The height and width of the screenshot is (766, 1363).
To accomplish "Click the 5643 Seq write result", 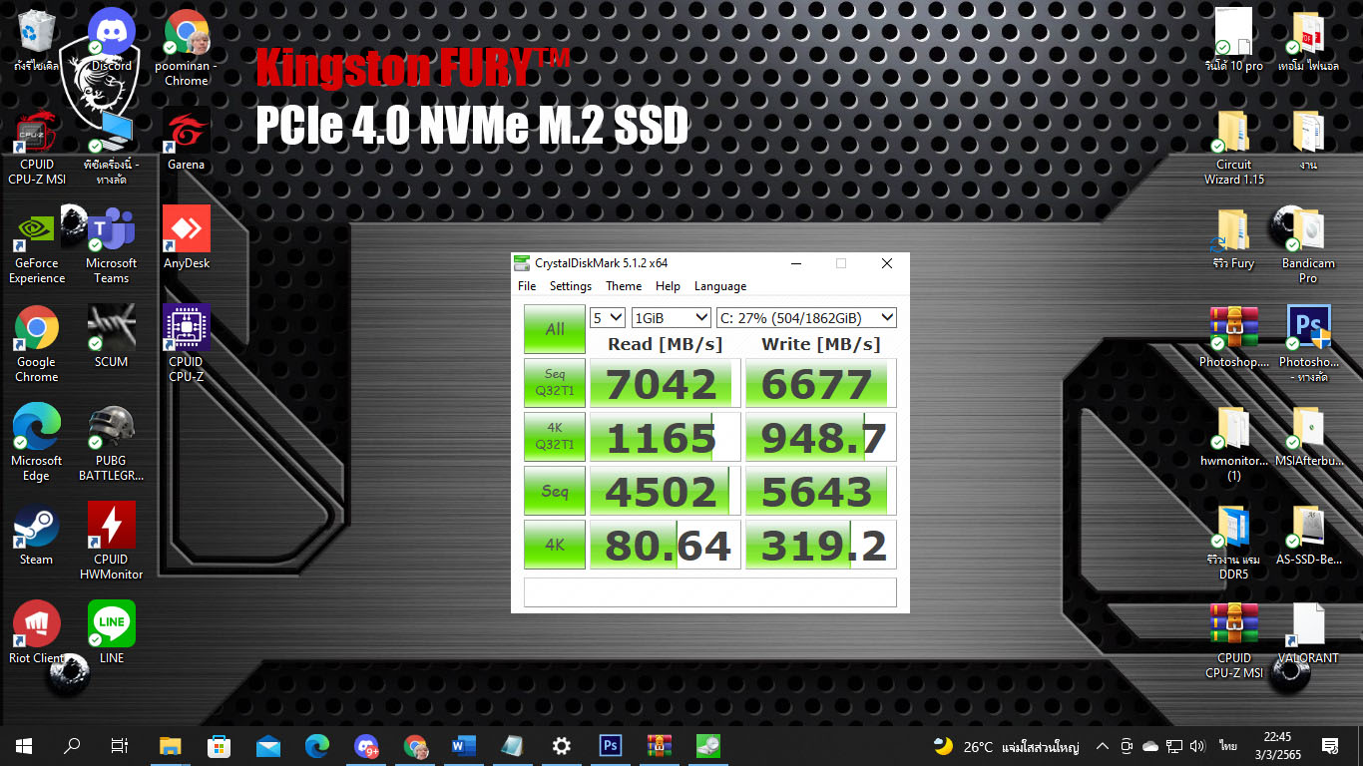I will click(821, 491).
